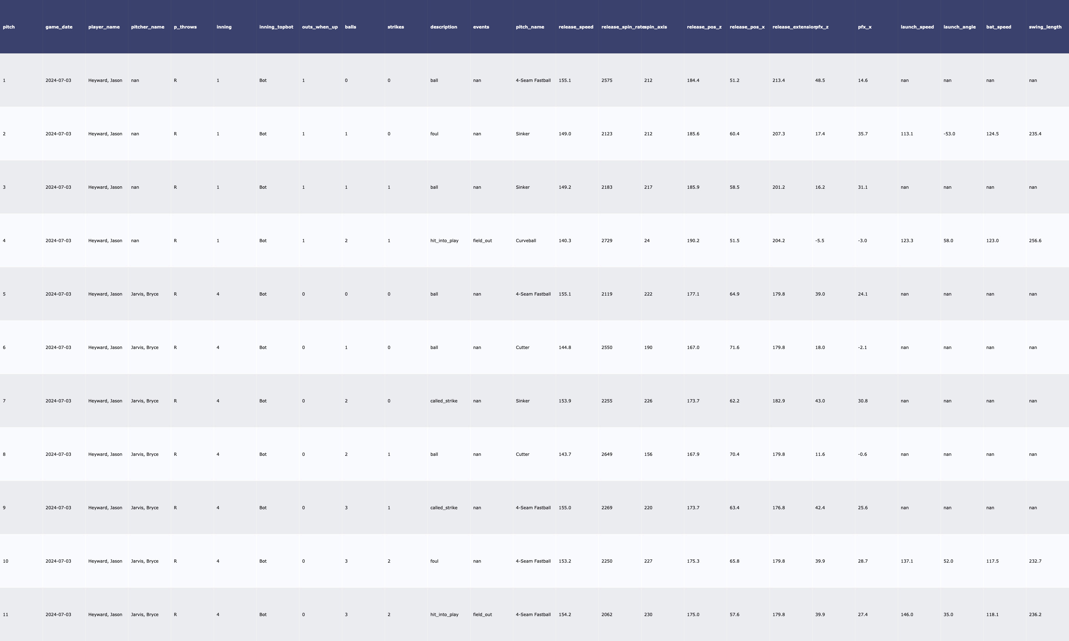Select the launch_angle column header
This screenshot has width=1069, height=641.
pos(959,27)
